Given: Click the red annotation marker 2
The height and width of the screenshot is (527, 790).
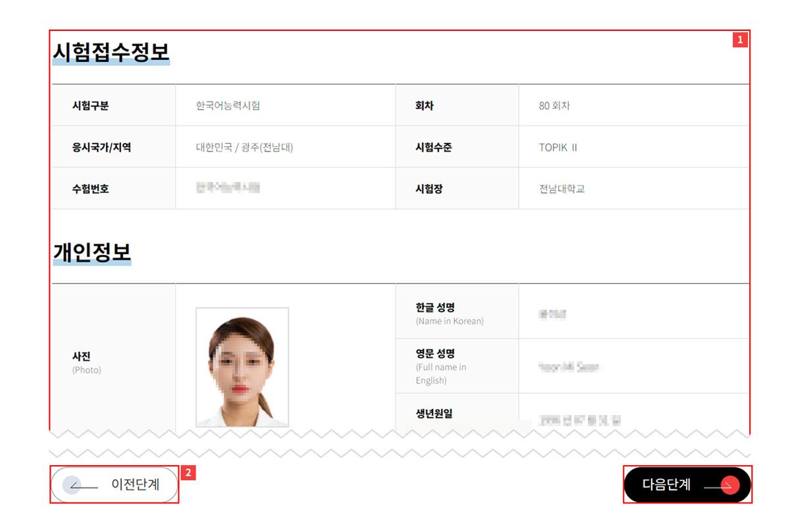Looking at the screenshot, I should (x=188, y=473).
